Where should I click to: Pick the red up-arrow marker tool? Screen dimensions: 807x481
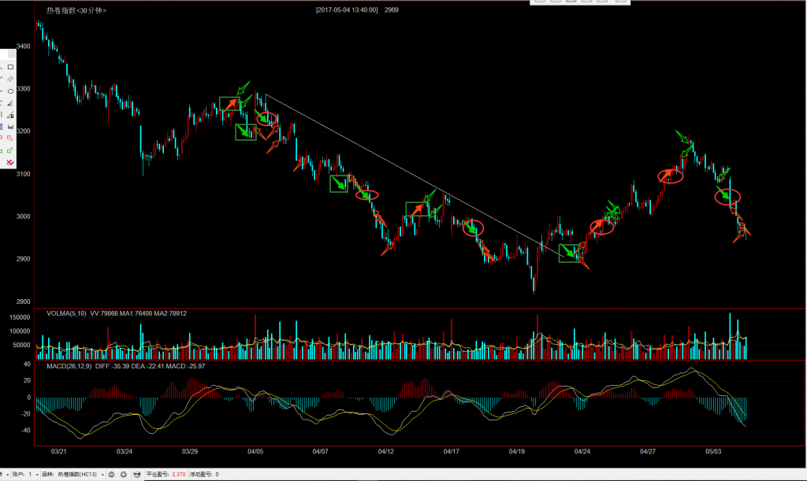(10, 138)
